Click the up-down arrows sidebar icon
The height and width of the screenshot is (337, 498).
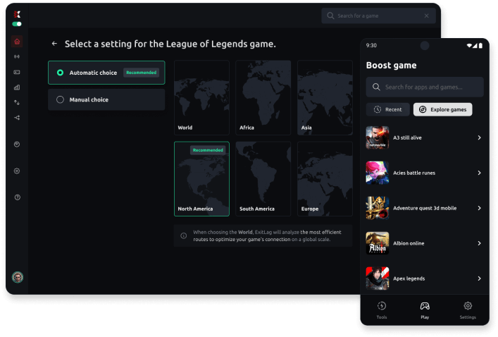(x=17, y=102)
